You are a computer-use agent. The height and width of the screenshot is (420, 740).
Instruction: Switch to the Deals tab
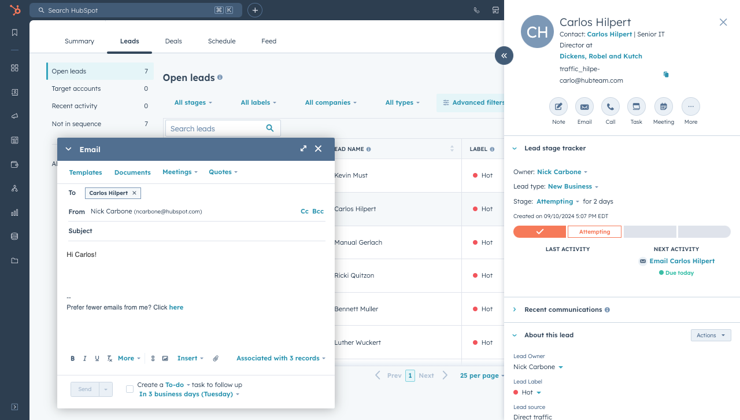(173, 41)
